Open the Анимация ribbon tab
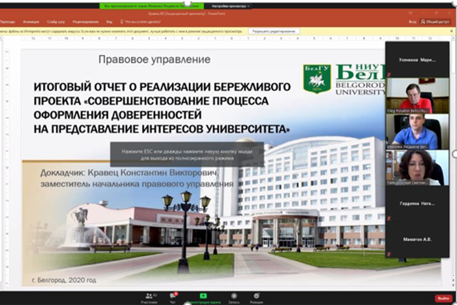The image size is (457, 305). [x=31, y=21]
